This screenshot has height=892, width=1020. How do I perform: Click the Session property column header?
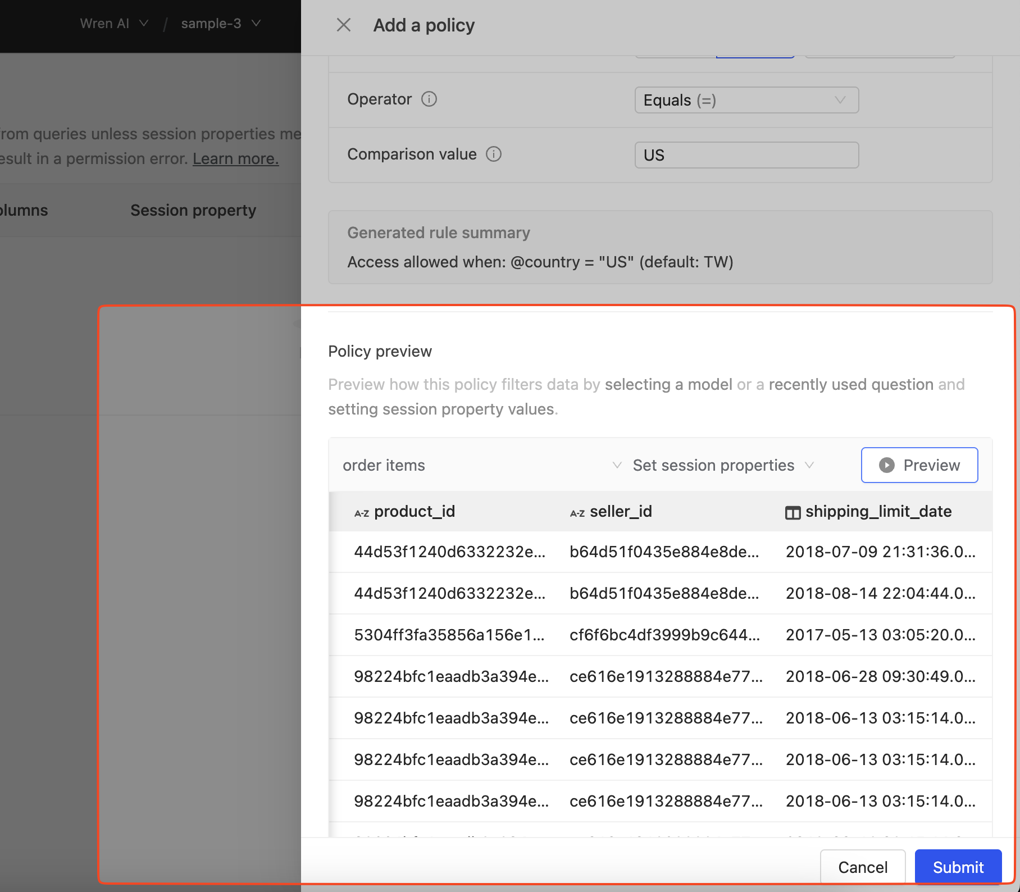click(x=193, y=210)
